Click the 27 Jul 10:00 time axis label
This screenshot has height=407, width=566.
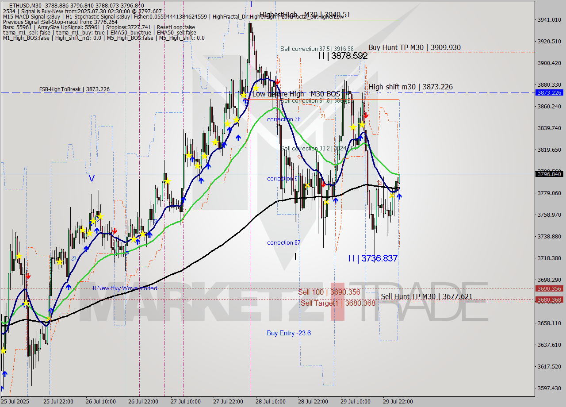click(185, 402)
